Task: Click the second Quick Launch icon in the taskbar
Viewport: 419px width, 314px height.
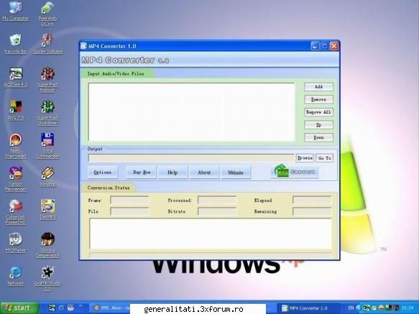Action: (61, 308)
